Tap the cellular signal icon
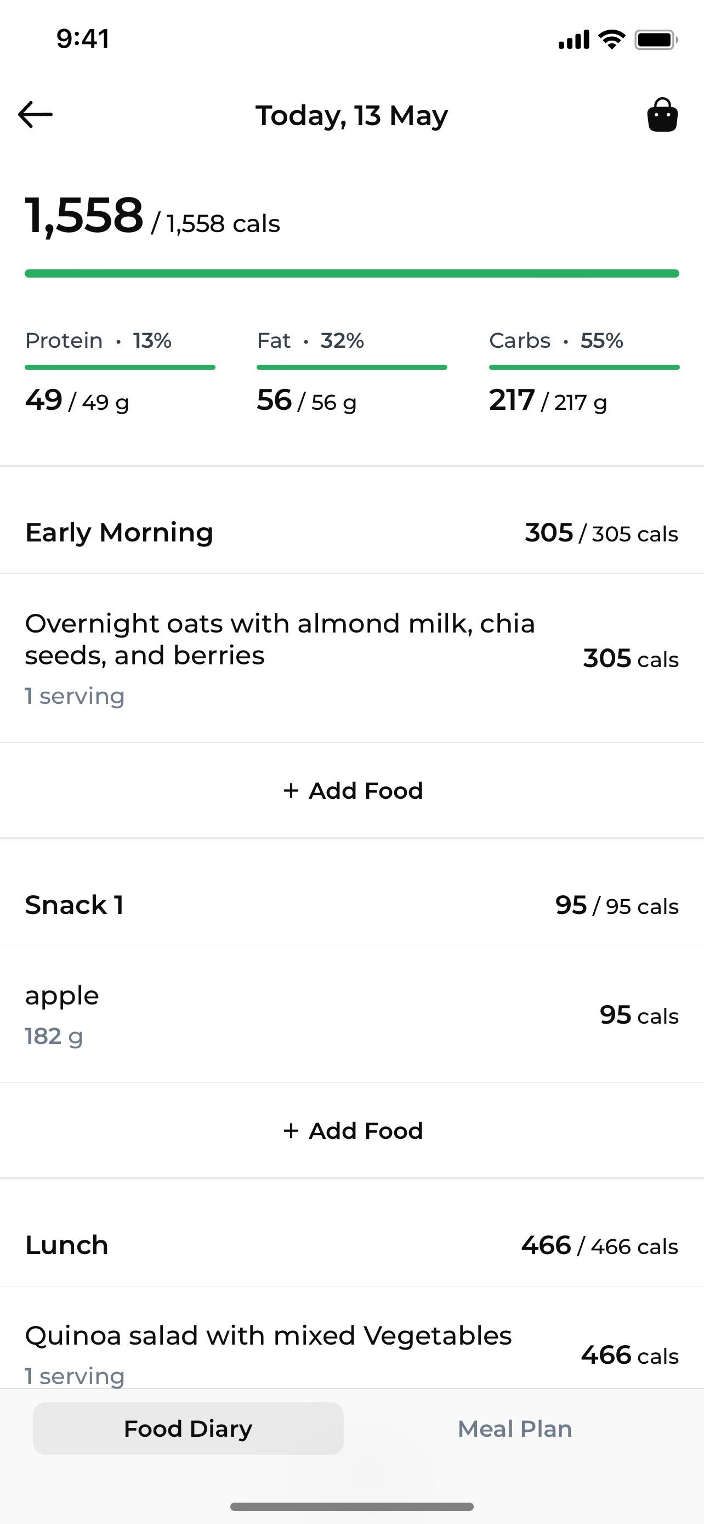The image size is (704, 1524). (574, 39)
